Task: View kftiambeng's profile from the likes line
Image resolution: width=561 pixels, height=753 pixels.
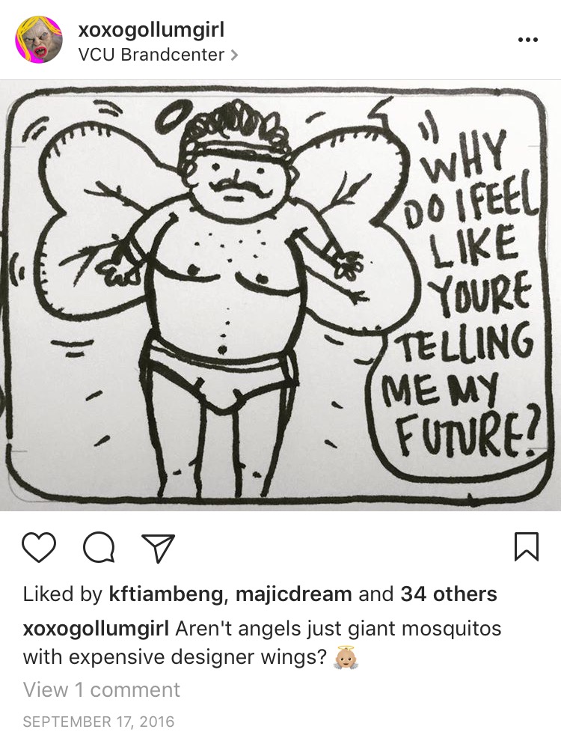Action: [x=165, y=594]
